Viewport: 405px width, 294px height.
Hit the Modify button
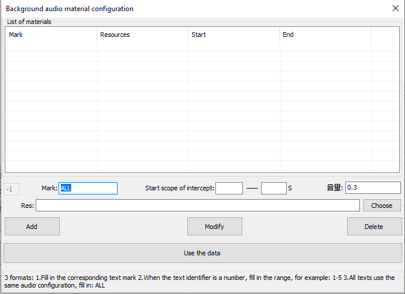click(214, 227)
